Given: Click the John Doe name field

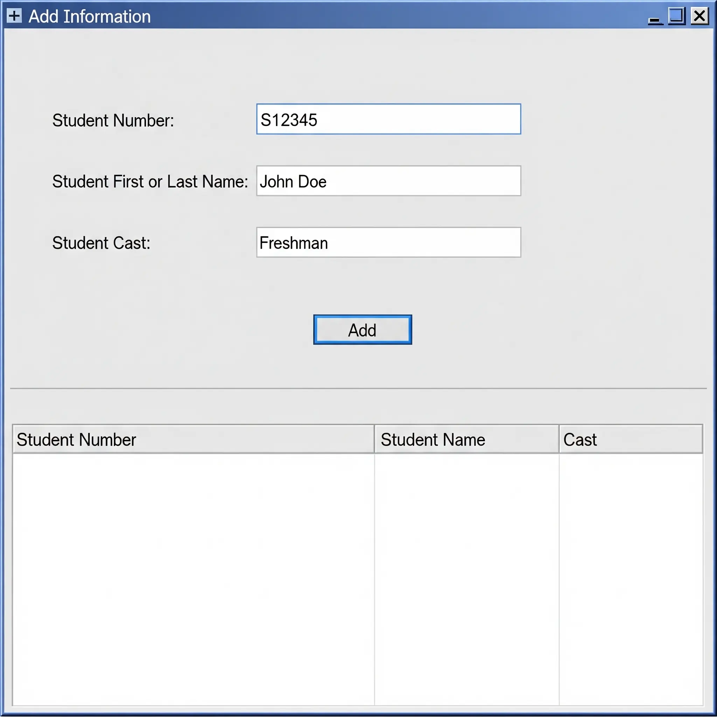Looking at the screenshot, I should coord(388,181).
